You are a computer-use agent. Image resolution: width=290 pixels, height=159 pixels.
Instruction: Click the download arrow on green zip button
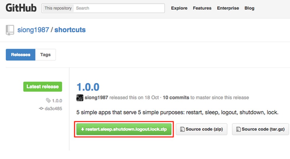tap(83, 129)
